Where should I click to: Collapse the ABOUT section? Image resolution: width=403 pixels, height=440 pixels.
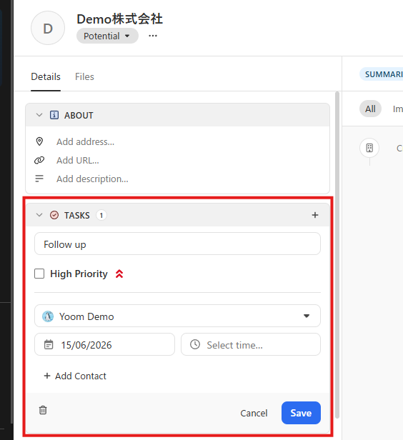click(x=39, y=115)
